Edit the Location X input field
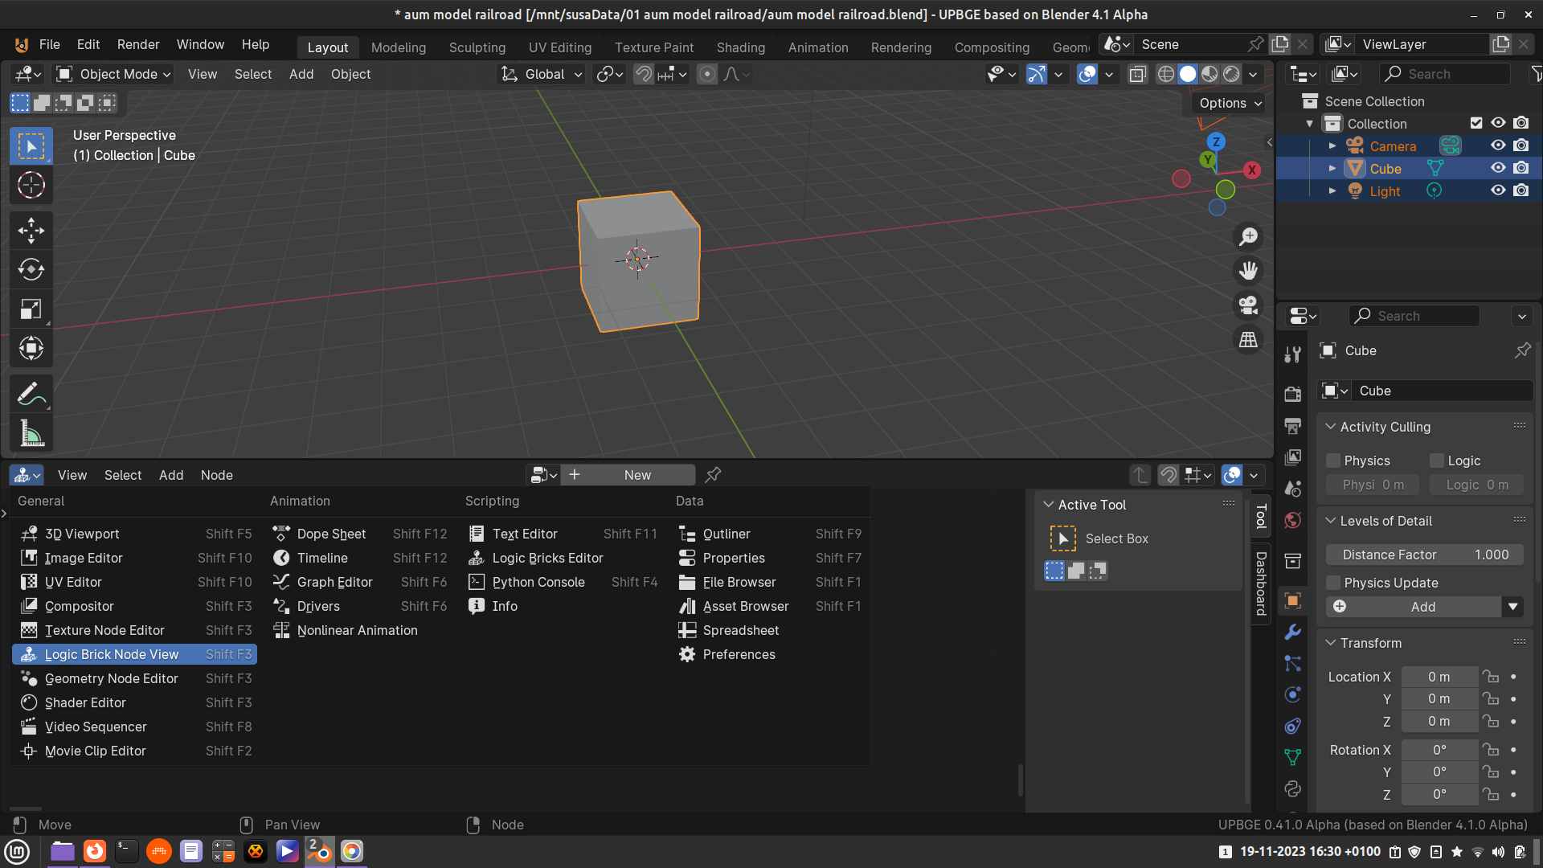This screenshot has width=1543, height=868. pyautogui.click(x=1437, y=676)
